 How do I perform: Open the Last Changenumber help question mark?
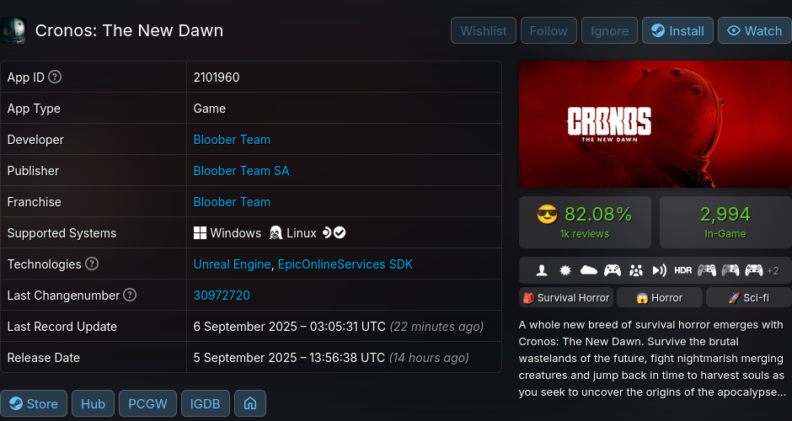[x=130, y=295]
